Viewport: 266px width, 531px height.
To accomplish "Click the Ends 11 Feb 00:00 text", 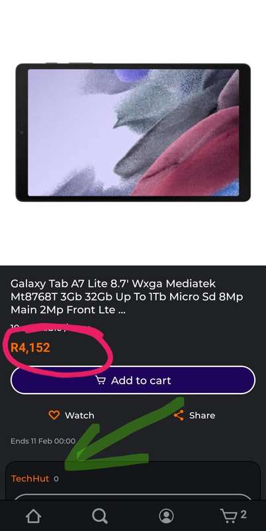I will point(43,441).
